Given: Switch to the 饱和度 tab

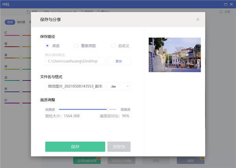Looking at the screenshot, I should click(21, 22).
